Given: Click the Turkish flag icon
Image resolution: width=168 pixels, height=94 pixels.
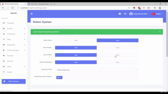Looking at the screenshot, I should 153,14.
